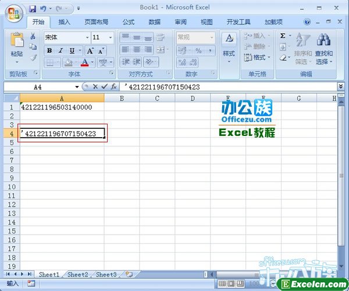Center the cell text horizontally

pos(137,49)
